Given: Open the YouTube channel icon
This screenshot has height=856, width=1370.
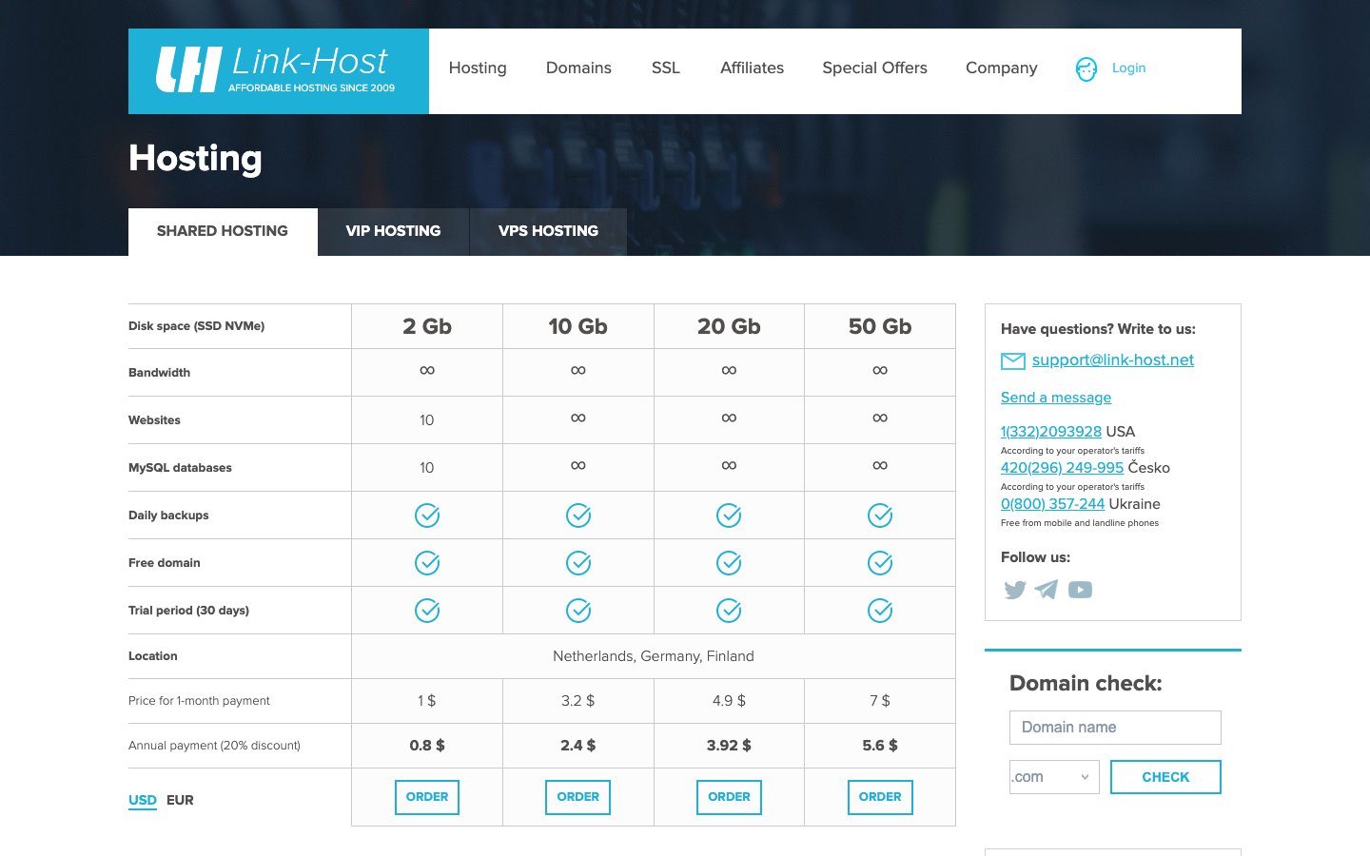Looking at the screenshot, I should point(1080,590).
